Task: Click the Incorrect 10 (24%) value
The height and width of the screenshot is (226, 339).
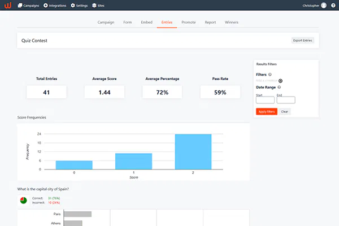Action: (x=54, y=203)
